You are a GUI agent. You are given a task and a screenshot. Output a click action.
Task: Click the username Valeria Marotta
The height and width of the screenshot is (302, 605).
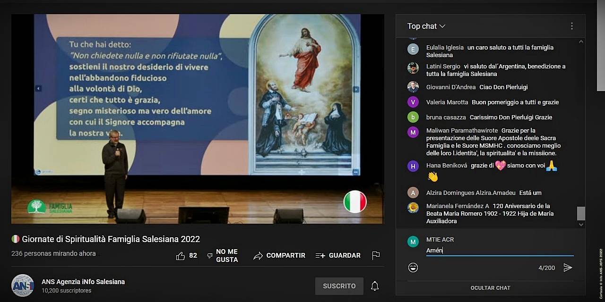pyautogui.click(x=447, y=102)
